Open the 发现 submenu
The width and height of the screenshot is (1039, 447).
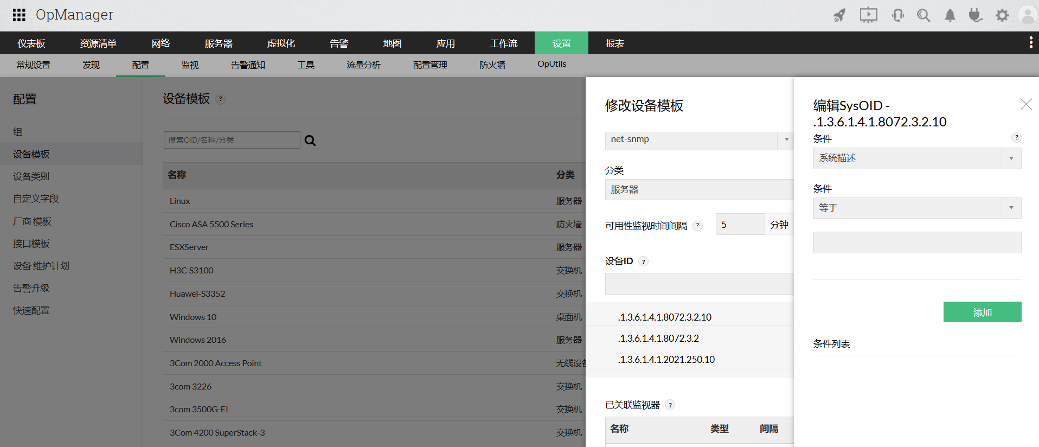point(91,65)
